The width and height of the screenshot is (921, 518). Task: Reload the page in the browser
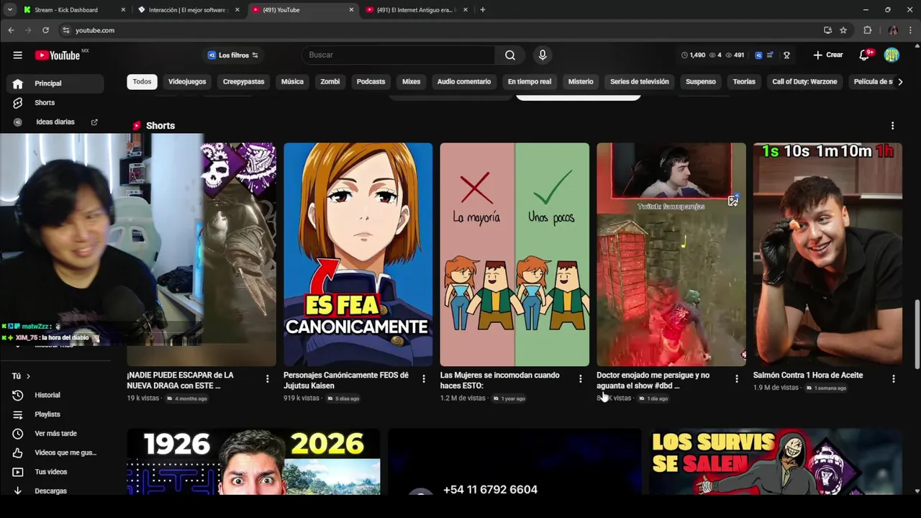(x=45, y=30)
